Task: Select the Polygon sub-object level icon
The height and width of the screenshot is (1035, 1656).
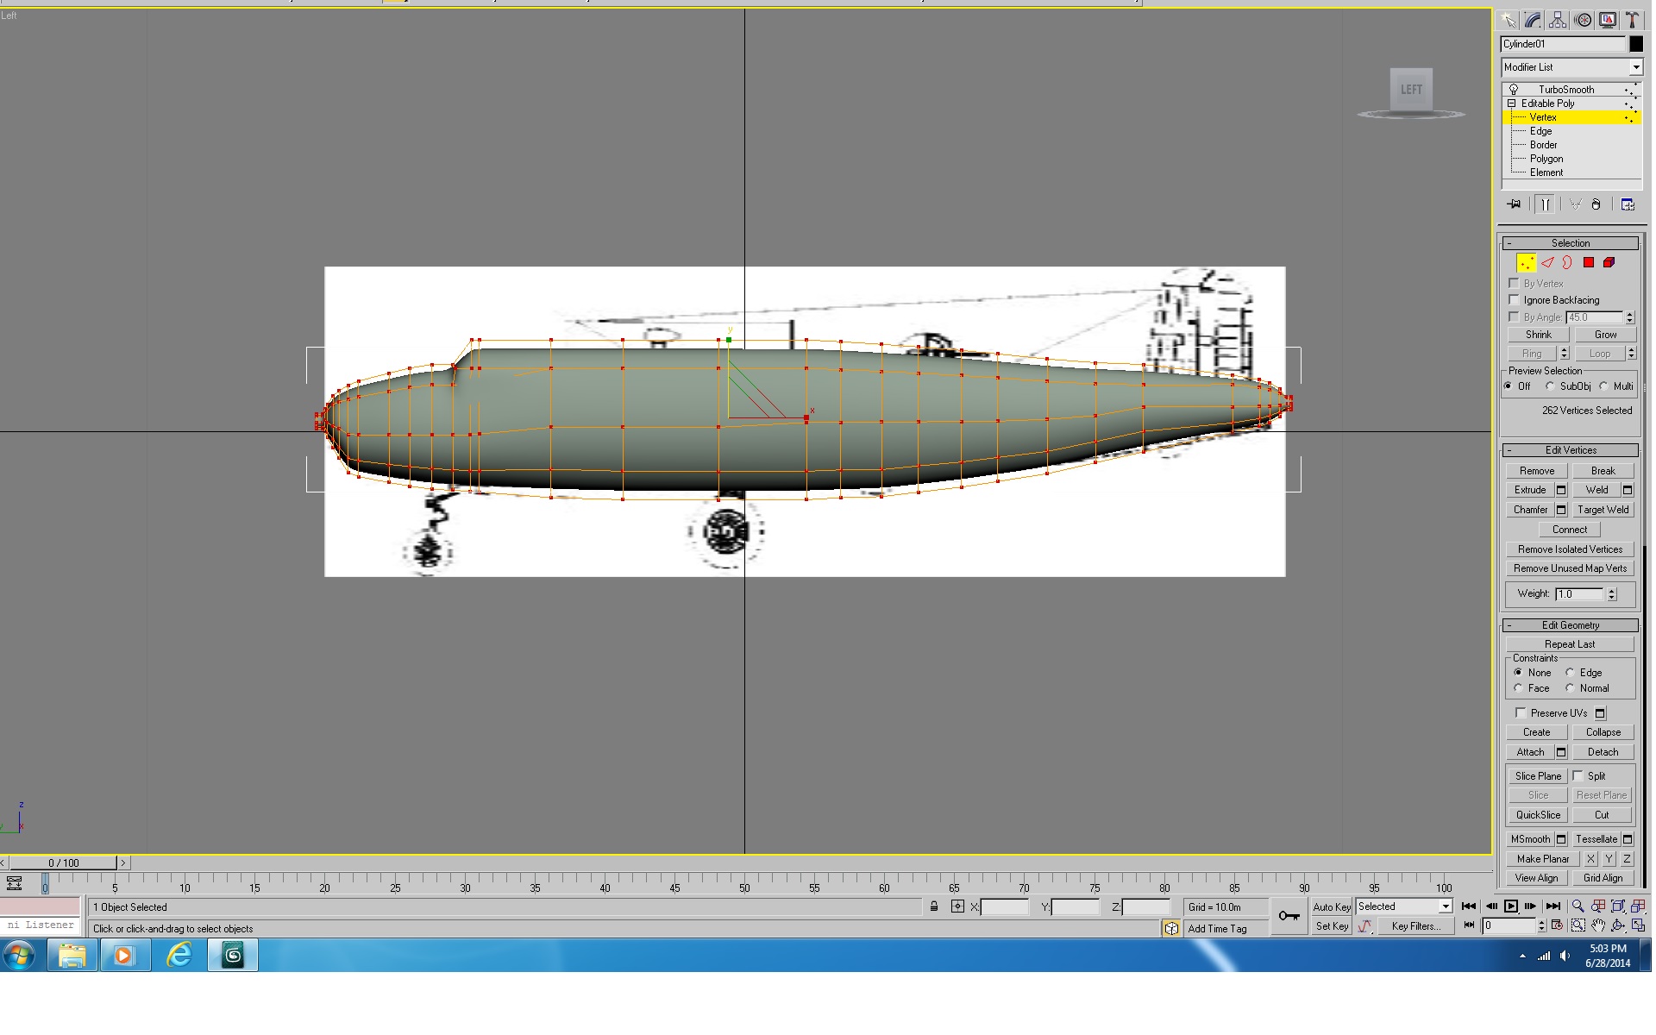Action: (1588, 263)
